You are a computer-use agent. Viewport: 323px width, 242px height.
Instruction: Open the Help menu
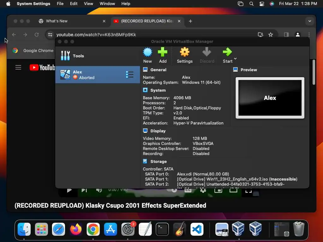click(126, 4)
